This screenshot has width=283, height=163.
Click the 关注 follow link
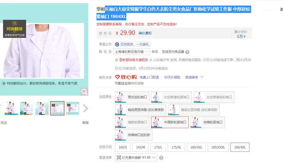4,123
